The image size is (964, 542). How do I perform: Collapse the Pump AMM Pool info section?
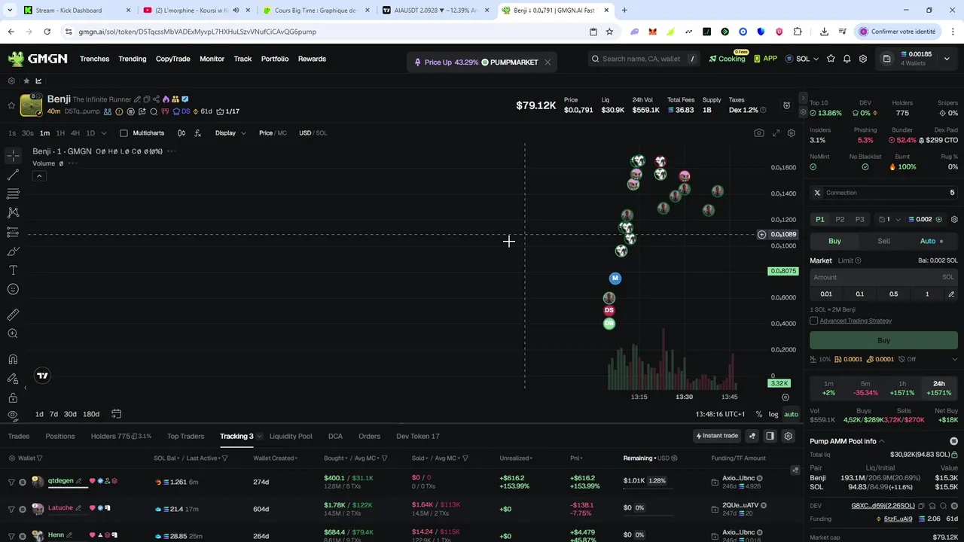881,441
